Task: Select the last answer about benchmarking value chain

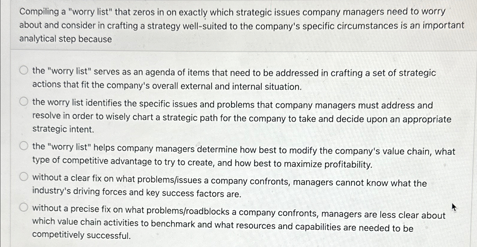Action: pyautogui.click(x=24, y=207)
